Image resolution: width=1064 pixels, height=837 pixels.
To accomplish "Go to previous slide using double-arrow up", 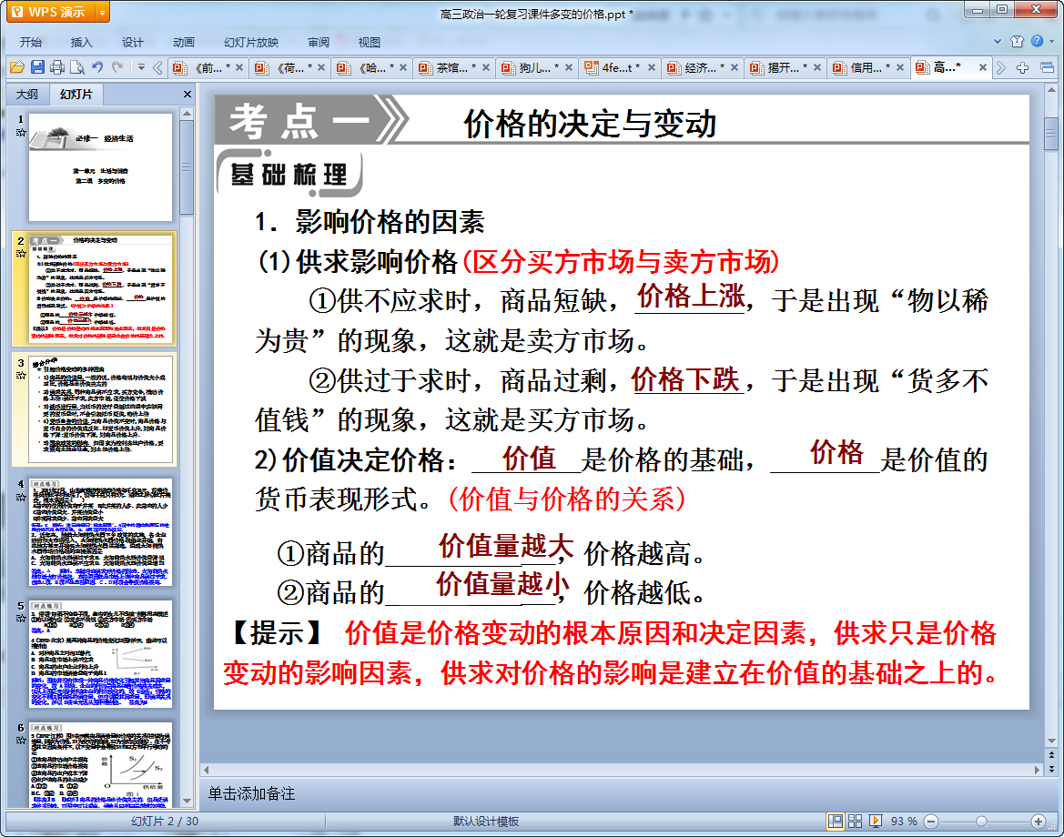I will click(x=1051, y=755).
